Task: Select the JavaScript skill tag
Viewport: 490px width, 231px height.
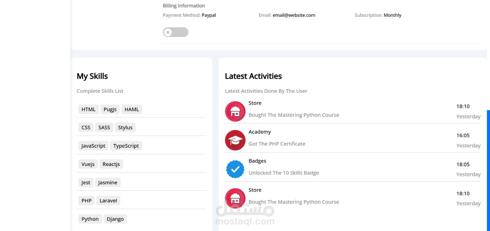Action: tap(93, 146)
